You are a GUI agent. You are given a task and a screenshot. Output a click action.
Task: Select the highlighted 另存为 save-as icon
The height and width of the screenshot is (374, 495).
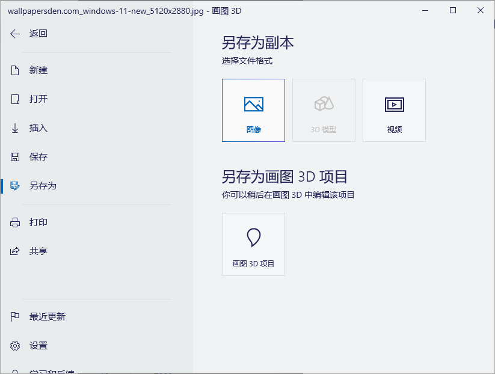click(14, 186)
